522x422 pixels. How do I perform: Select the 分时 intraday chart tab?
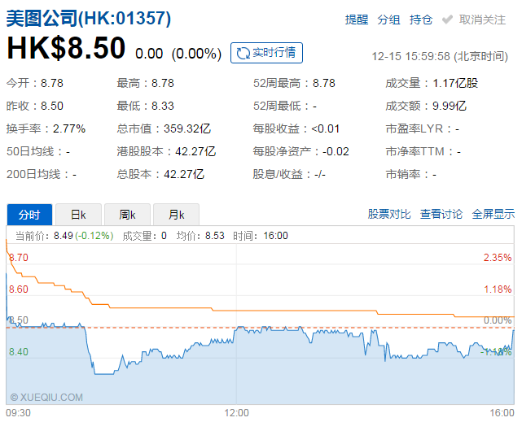(x=29, y=215)
